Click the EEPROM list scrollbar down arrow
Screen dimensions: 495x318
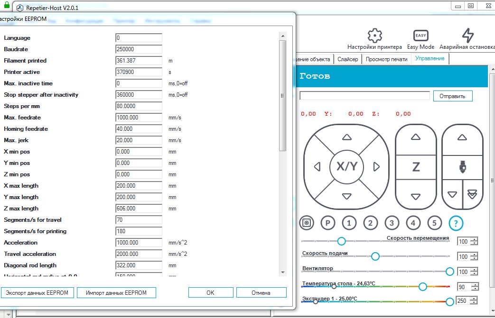[283, 273]
